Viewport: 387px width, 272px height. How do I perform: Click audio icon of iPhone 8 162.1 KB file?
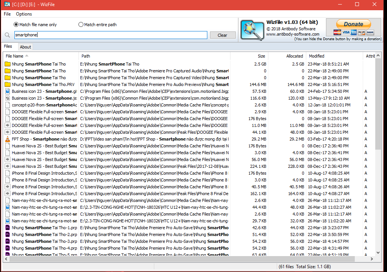(8, 194)
